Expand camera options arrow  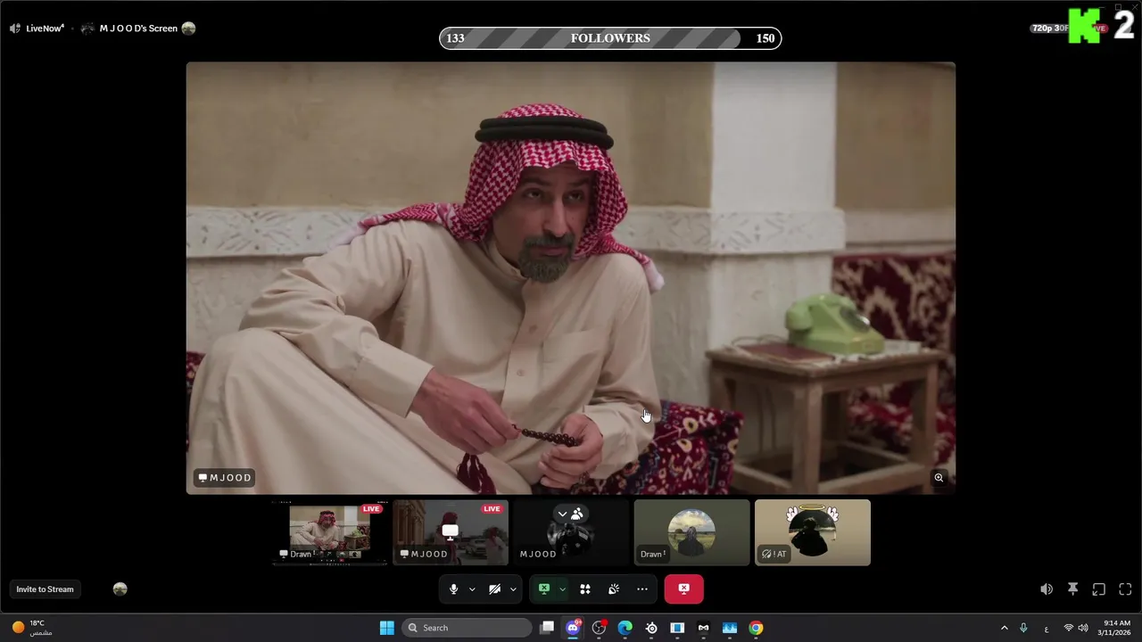tap(513, 589)
